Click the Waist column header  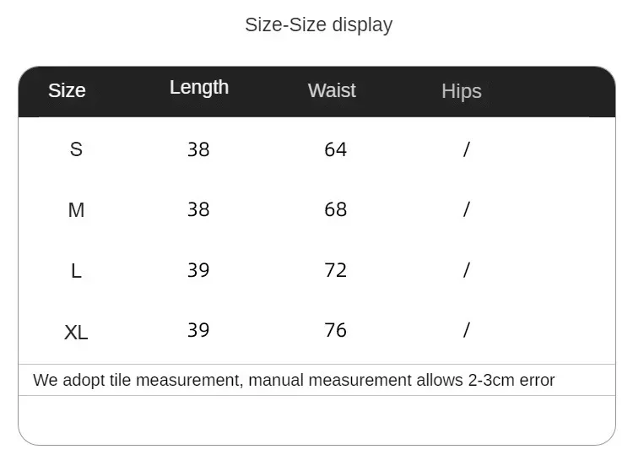point(332,90)
